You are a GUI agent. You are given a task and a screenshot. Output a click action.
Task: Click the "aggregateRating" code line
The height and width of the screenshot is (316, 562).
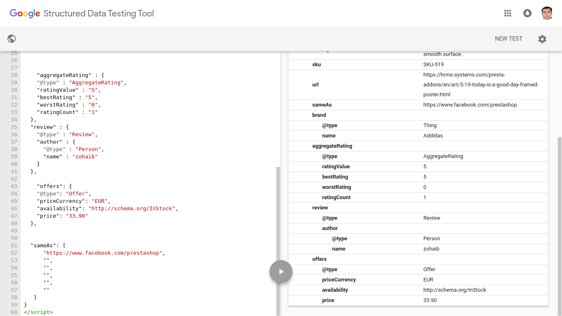pos(71,75)
